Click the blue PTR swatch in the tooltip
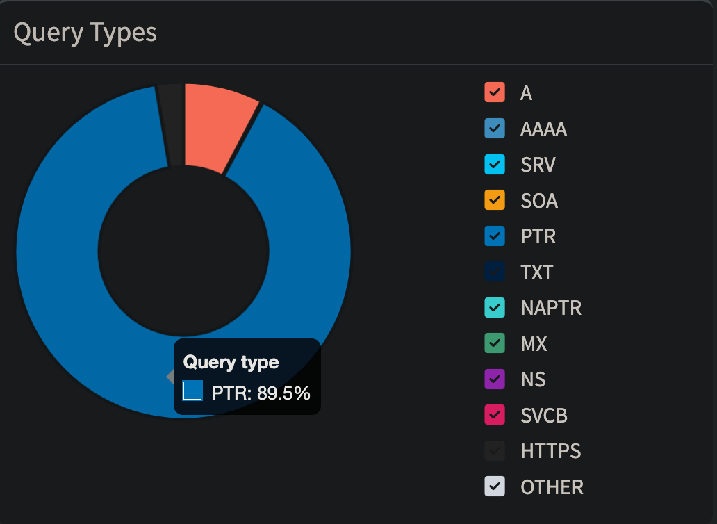 pos(192,391)
